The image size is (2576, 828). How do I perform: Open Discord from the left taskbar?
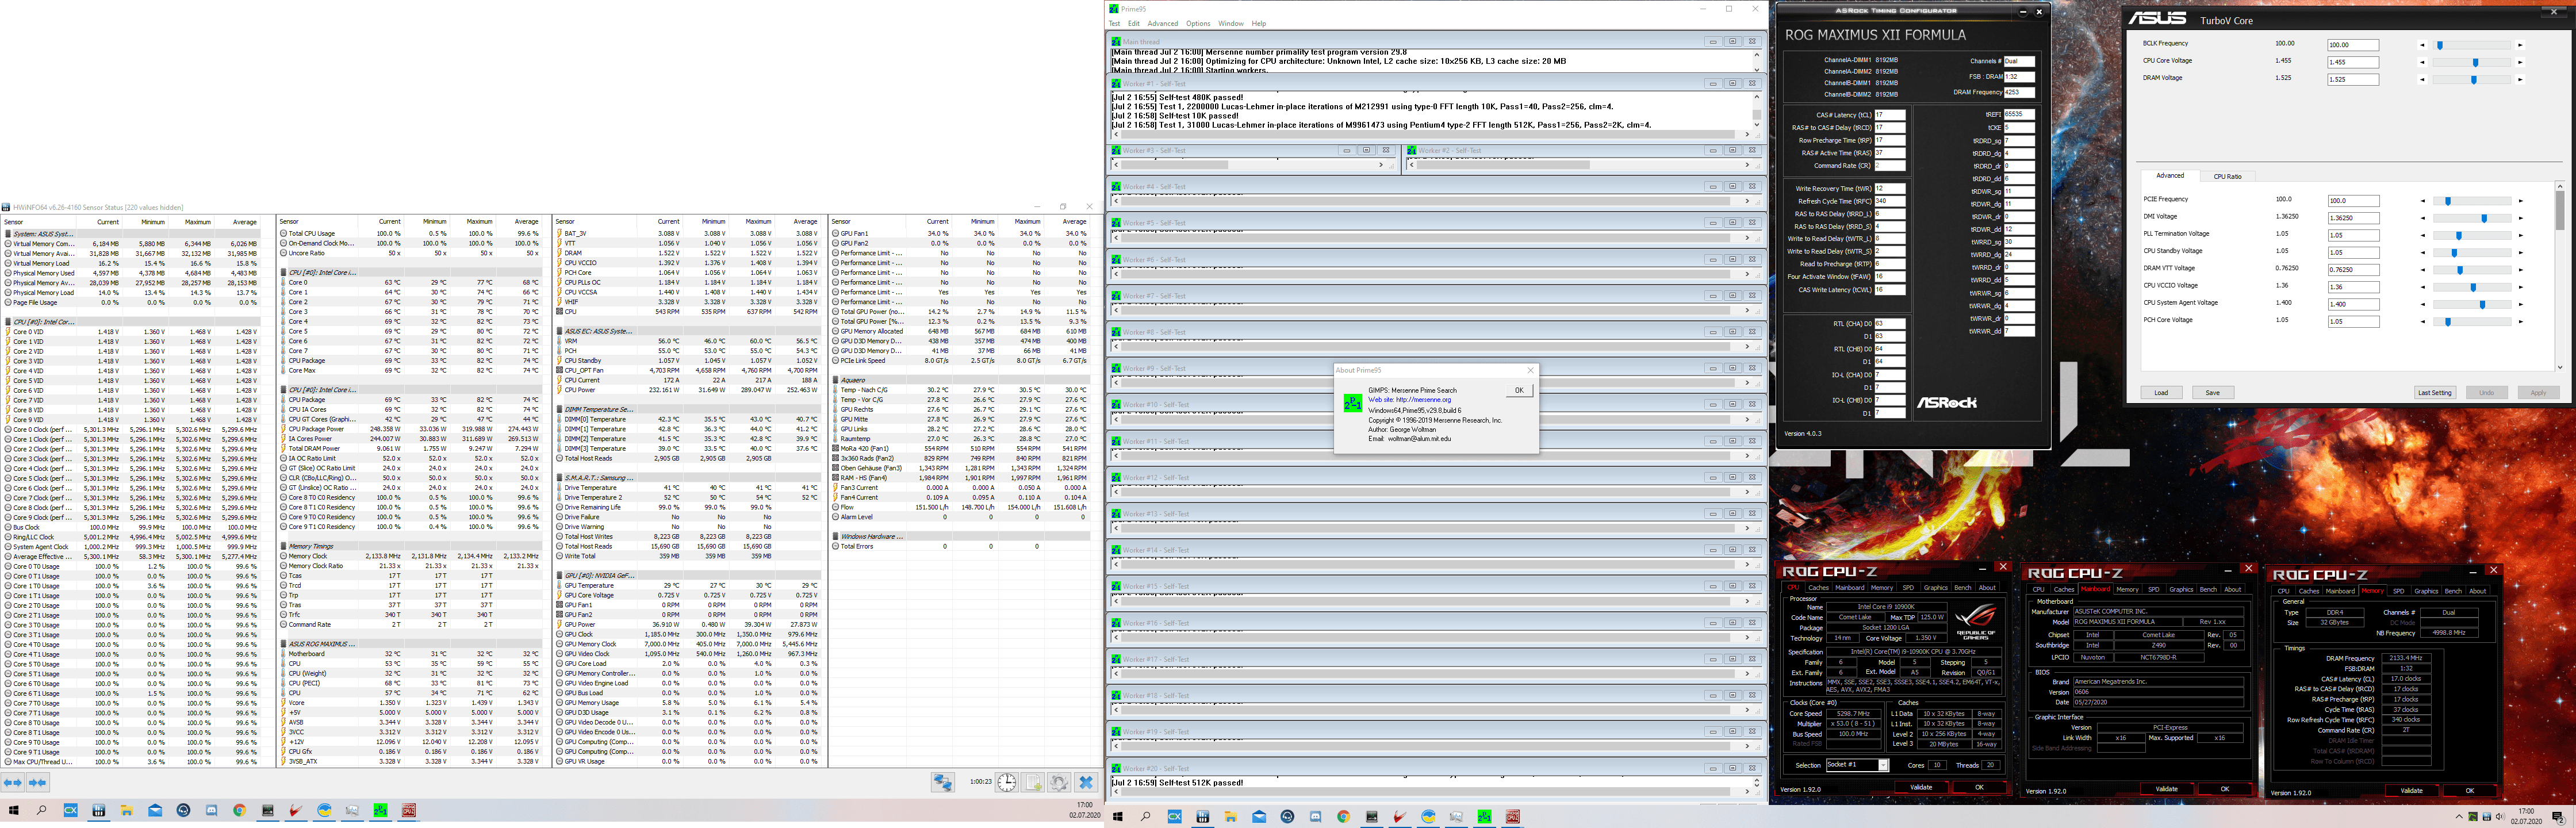click(211, 811)
